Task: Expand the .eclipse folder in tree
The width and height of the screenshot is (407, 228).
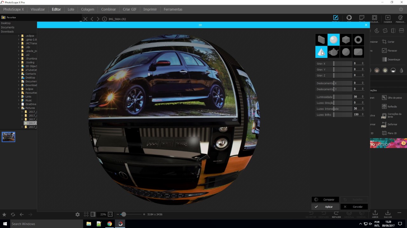Action: [19, 36]
